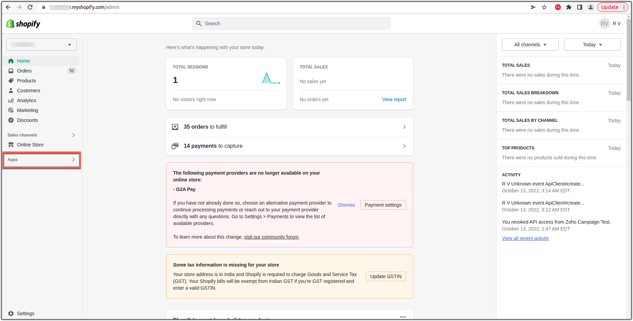The width and height of the screenshot is (633, 321).
Task: Dismiss the payment providers notice
Action: coord(346,205)
